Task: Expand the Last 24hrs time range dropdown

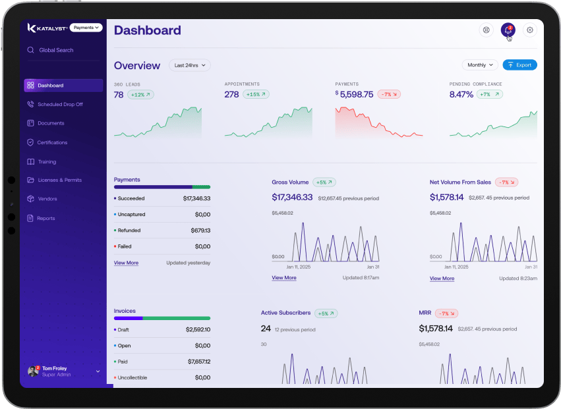Action: 189,65
